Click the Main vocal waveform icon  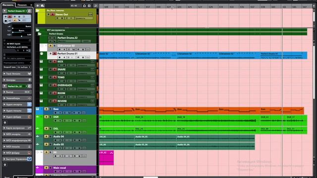38,168
